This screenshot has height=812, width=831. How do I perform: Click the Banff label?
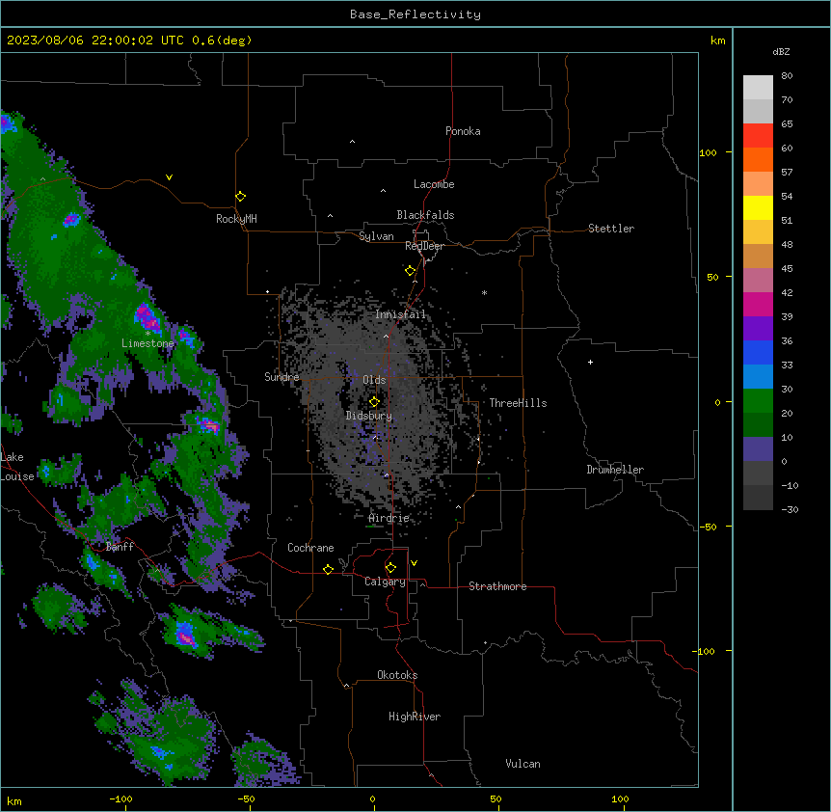[120, 547]
